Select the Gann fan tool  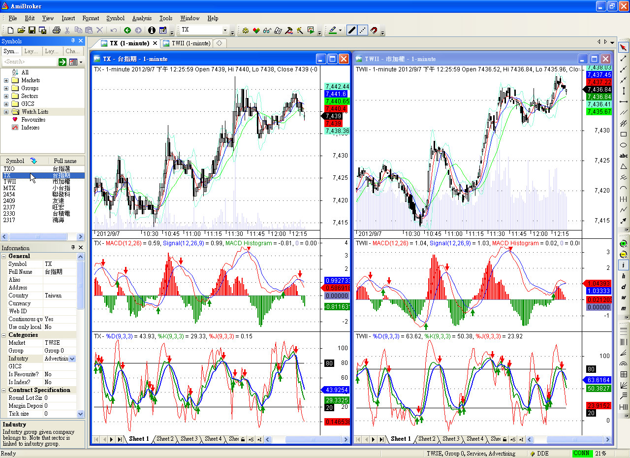(624, 385)
